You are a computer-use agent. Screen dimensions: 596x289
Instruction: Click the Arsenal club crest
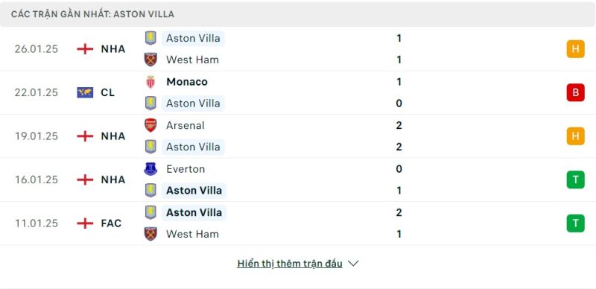pyautogui.click(x=150, y=125)
